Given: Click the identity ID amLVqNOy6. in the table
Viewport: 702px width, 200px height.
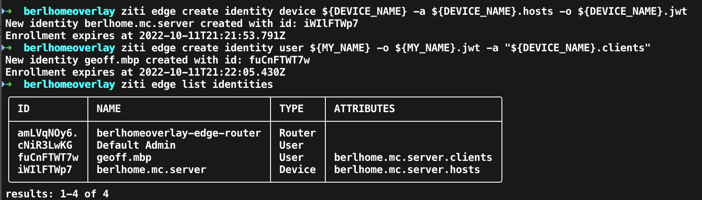Looking at the screenshot, I should (x=47, y=133).
